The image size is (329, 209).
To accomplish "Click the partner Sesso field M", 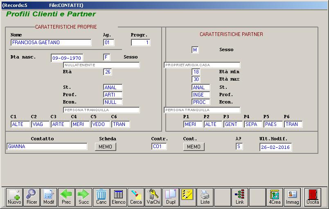I will pos(195,50).
